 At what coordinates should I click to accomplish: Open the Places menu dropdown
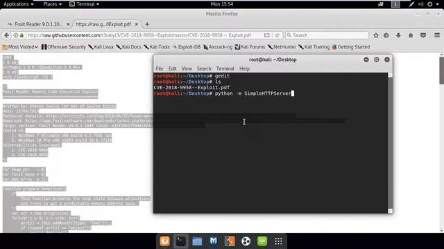tap(53, 4)
